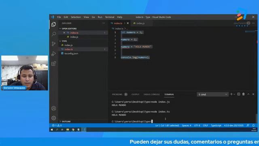This screenshot has height=146, width=259.
Task: Click the VS Code logo icon
Action: pyautogui.click(x=53, y=17)
